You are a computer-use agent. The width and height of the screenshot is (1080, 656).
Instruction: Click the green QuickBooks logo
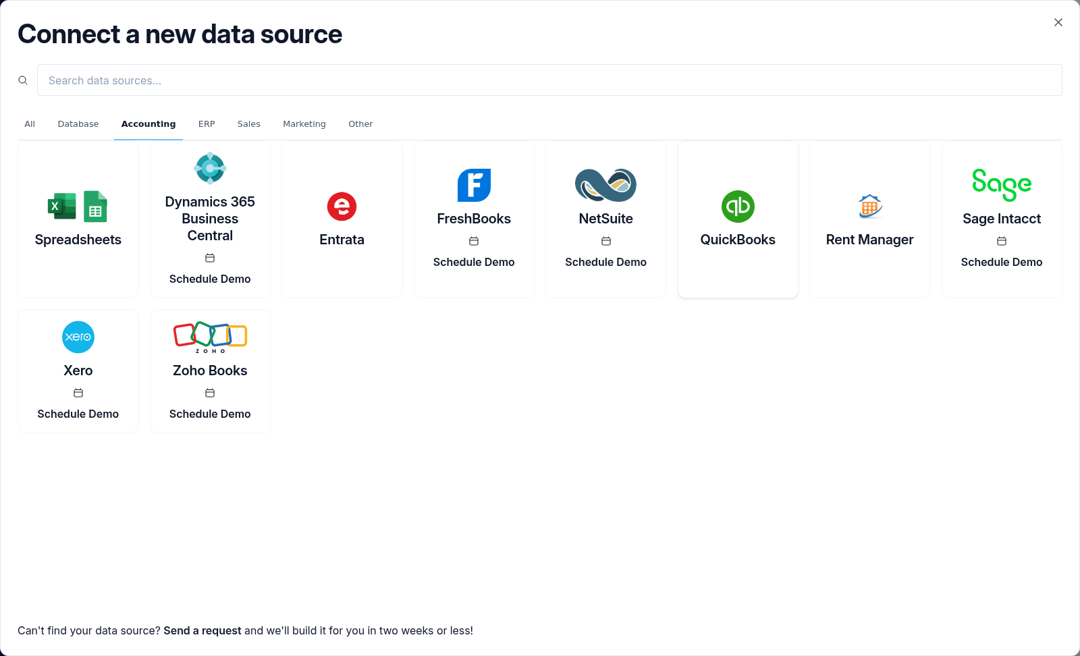738,207
